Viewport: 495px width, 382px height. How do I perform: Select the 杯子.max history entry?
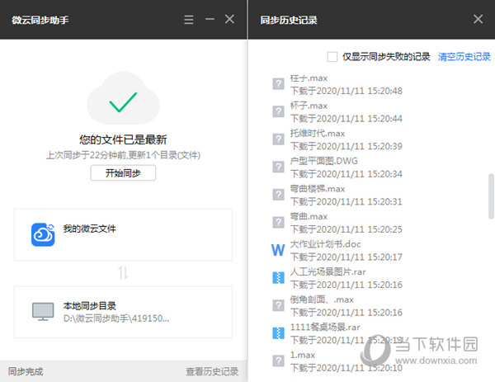tap(337, 112)
